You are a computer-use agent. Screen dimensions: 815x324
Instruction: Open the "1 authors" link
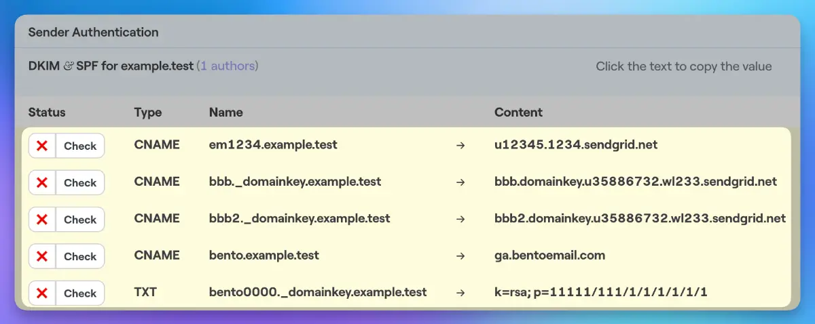click(x=227, y=66)
